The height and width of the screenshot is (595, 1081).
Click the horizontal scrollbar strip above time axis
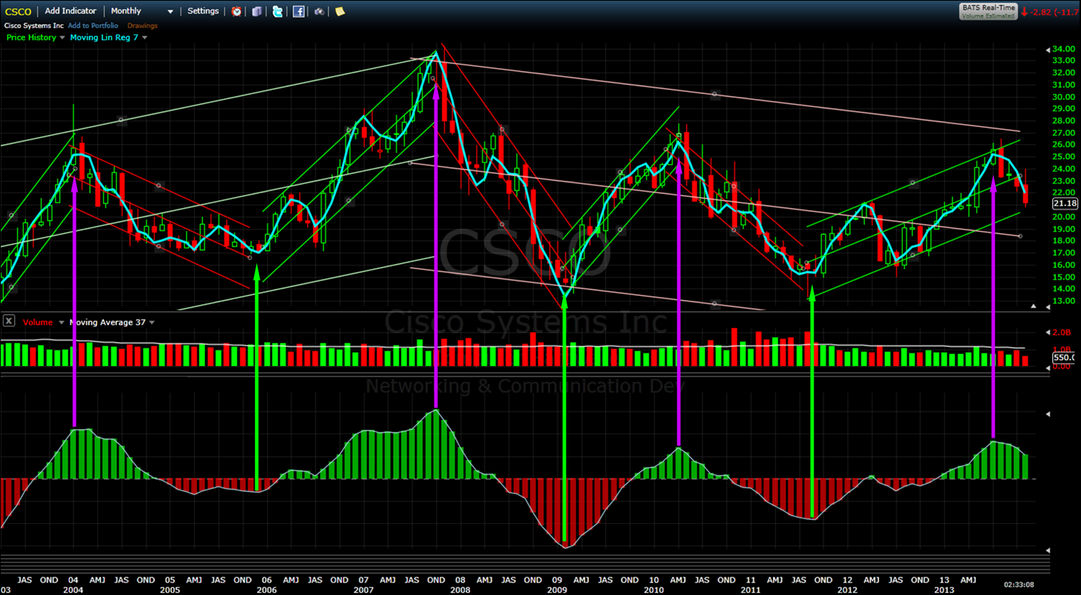point(525,563)
